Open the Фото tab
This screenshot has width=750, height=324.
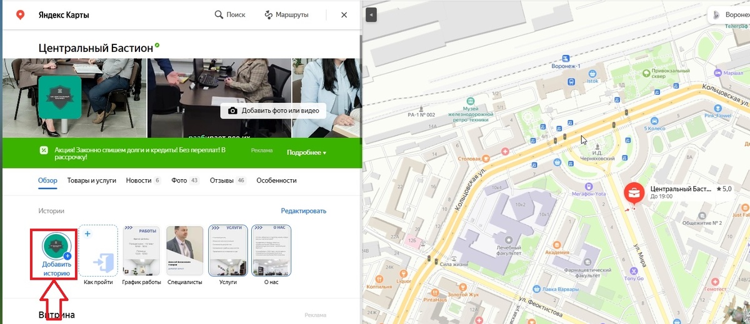[x=186, y=180]
